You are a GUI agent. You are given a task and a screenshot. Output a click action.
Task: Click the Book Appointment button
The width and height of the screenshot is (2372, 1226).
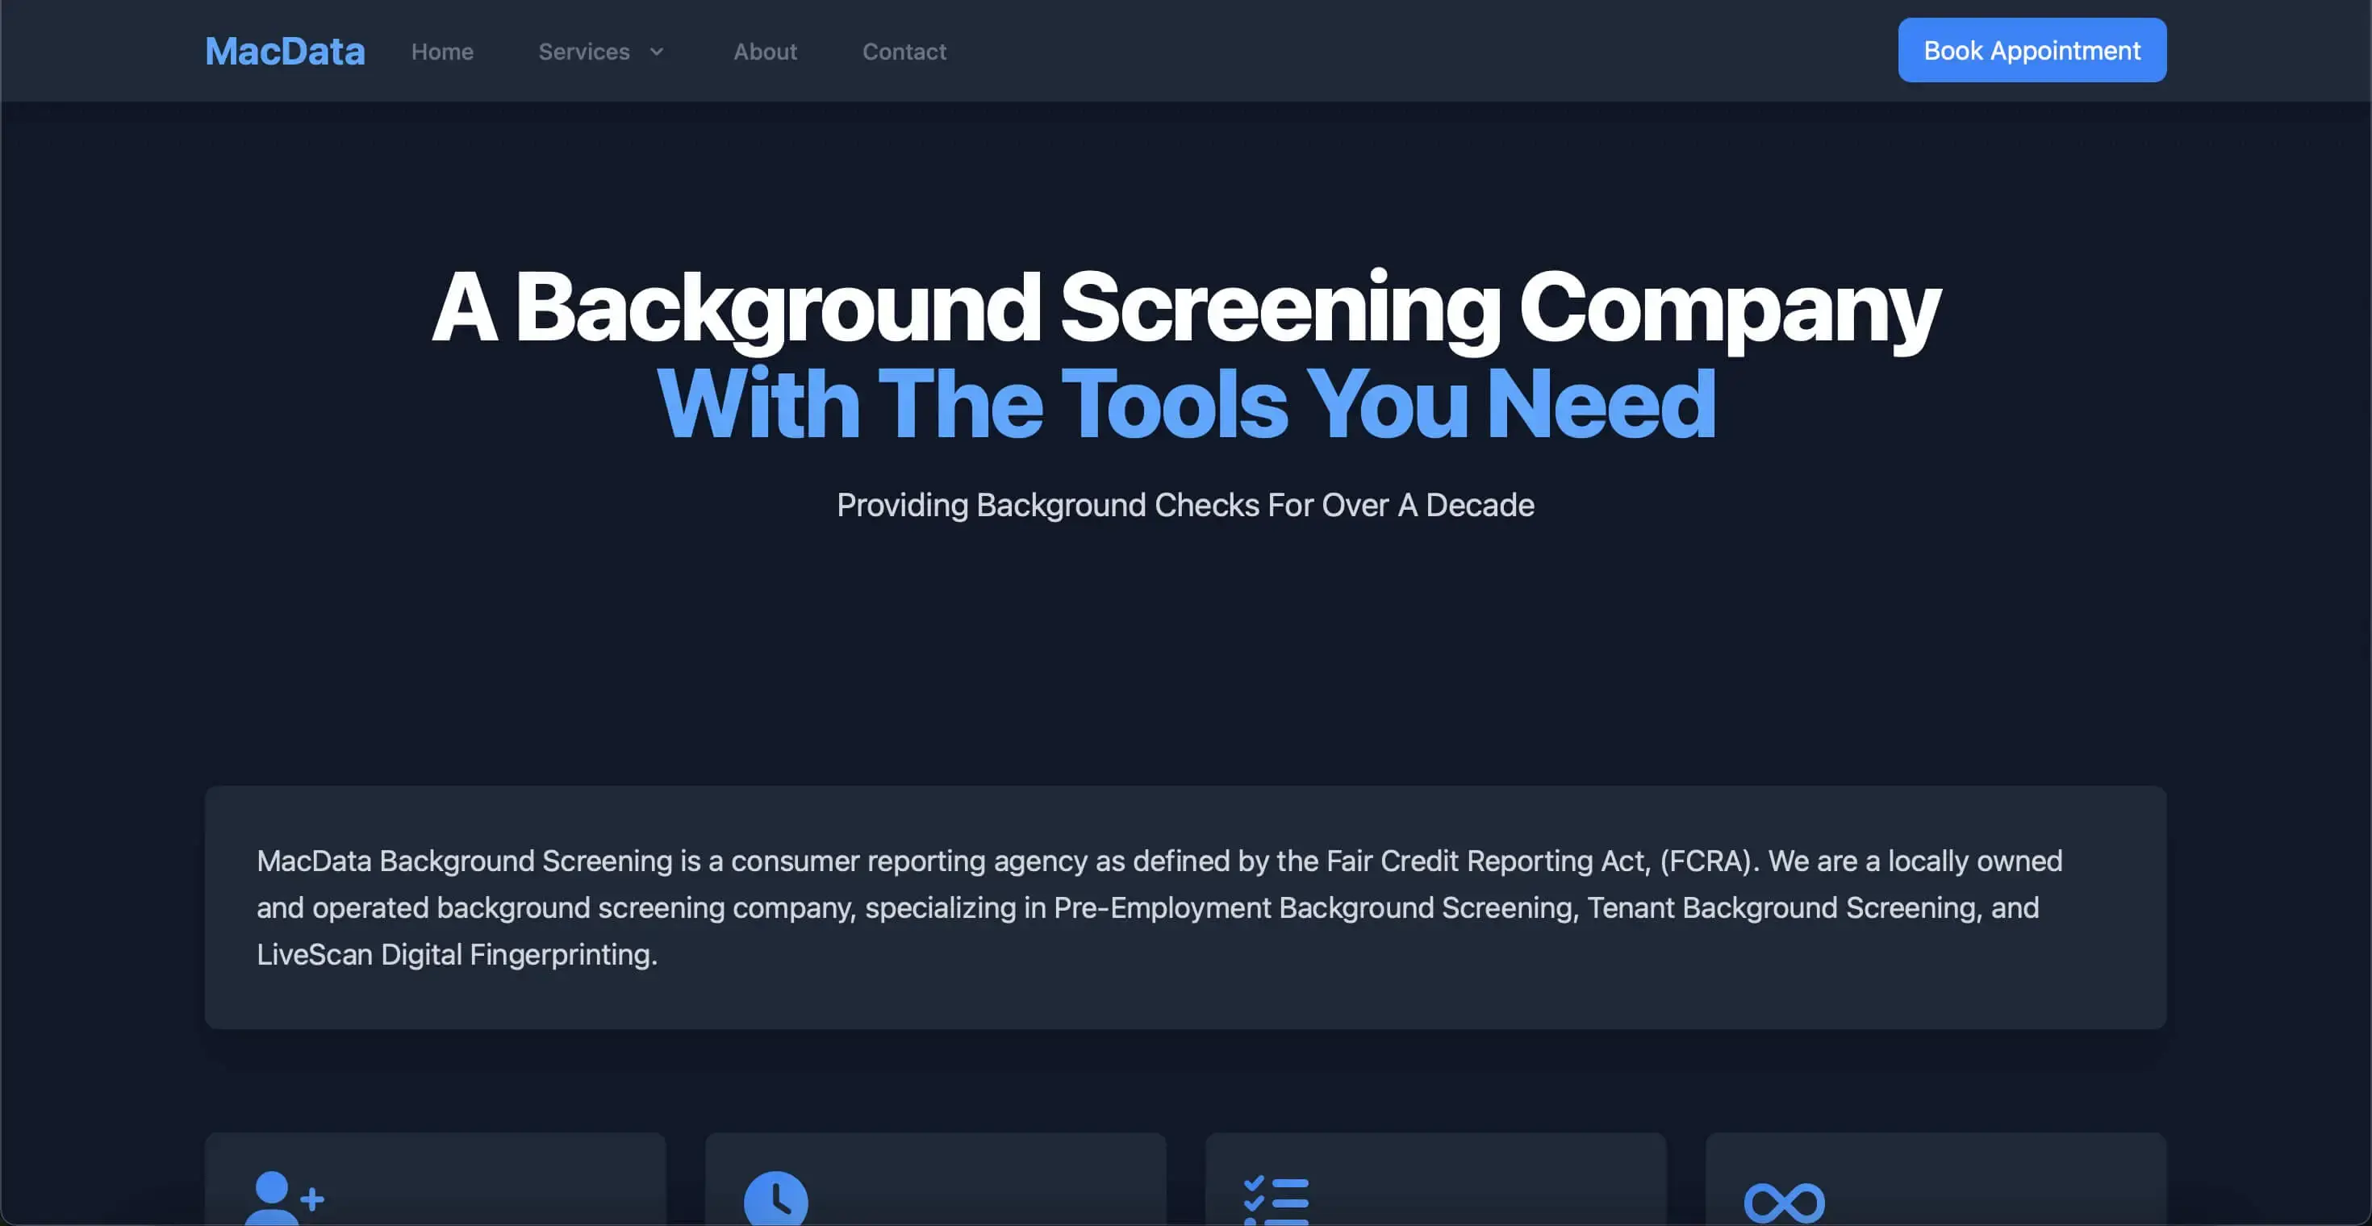[x=2032, y=50]
